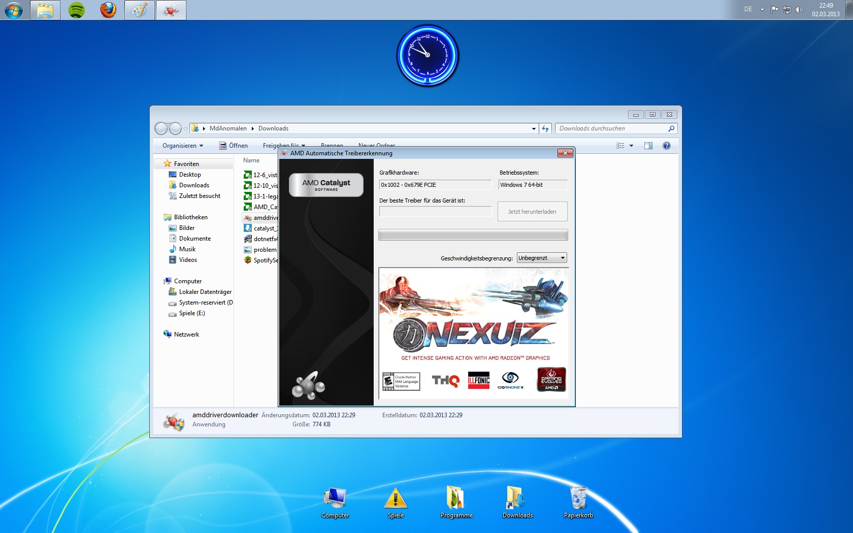Select Bibliotheken in the navigation pane
Viewport: 853px width, 533px height.
(x=190, y=217)
